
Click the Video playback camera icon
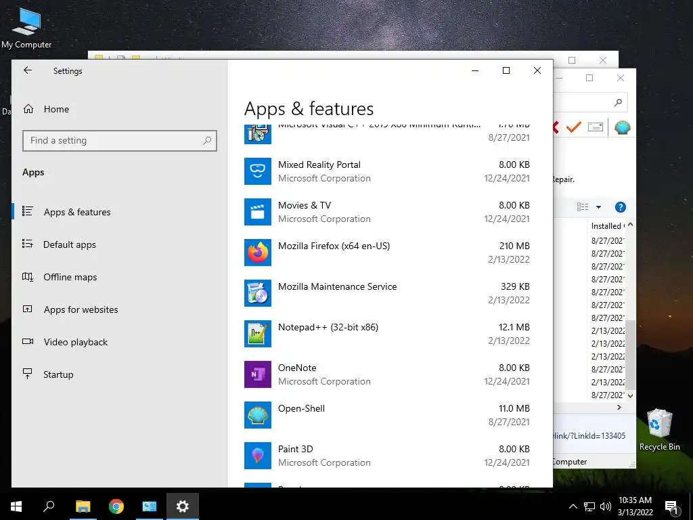coord(27,341)
